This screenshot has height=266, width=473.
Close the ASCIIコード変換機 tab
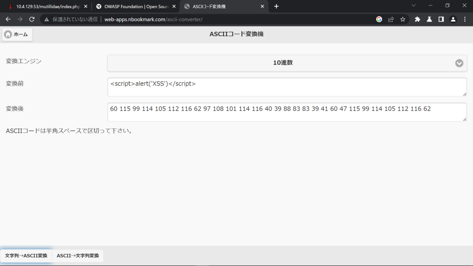tap(262, 7)
